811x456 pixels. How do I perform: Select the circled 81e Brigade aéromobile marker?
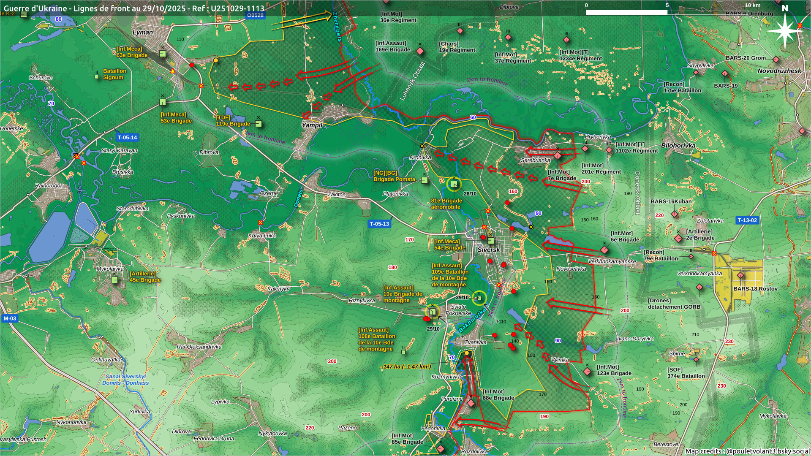point(454,184)
